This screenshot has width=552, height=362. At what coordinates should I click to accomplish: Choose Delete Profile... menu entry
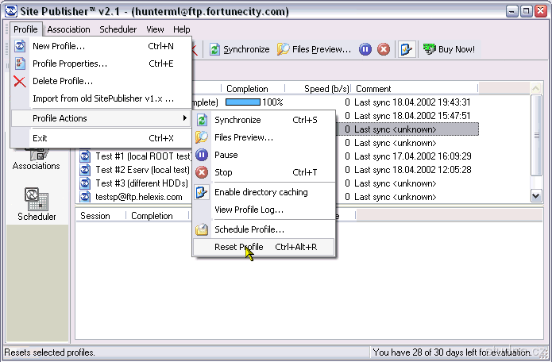tap(102, 81)
